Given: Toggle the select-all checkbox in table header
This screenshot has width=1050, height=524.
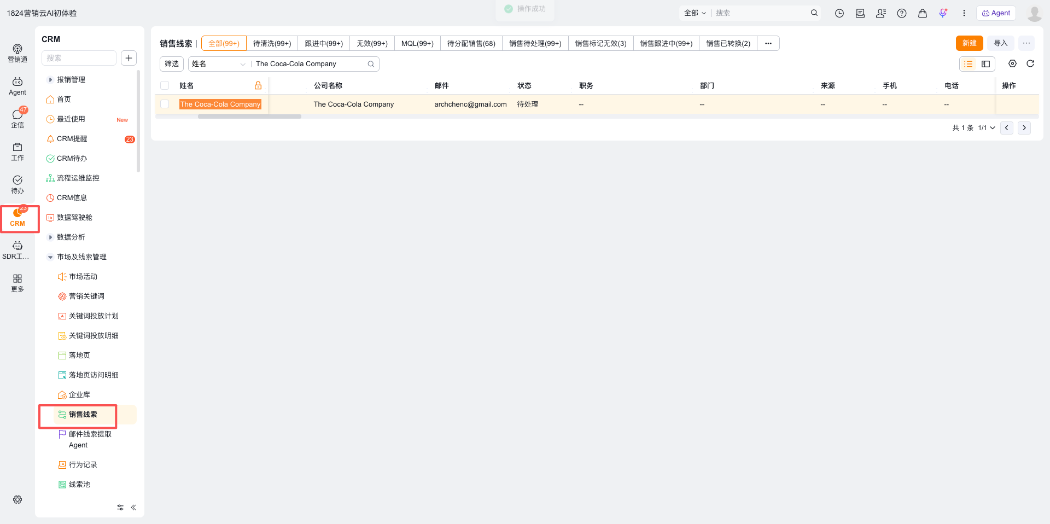Looking at the screenshot, I should point(165,85).
